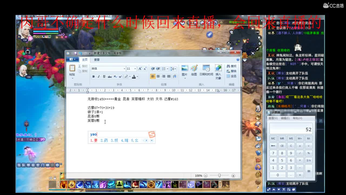346x195 pixels.
Task: Click the Calculator CE button
Action: click(x=282, y=146)
